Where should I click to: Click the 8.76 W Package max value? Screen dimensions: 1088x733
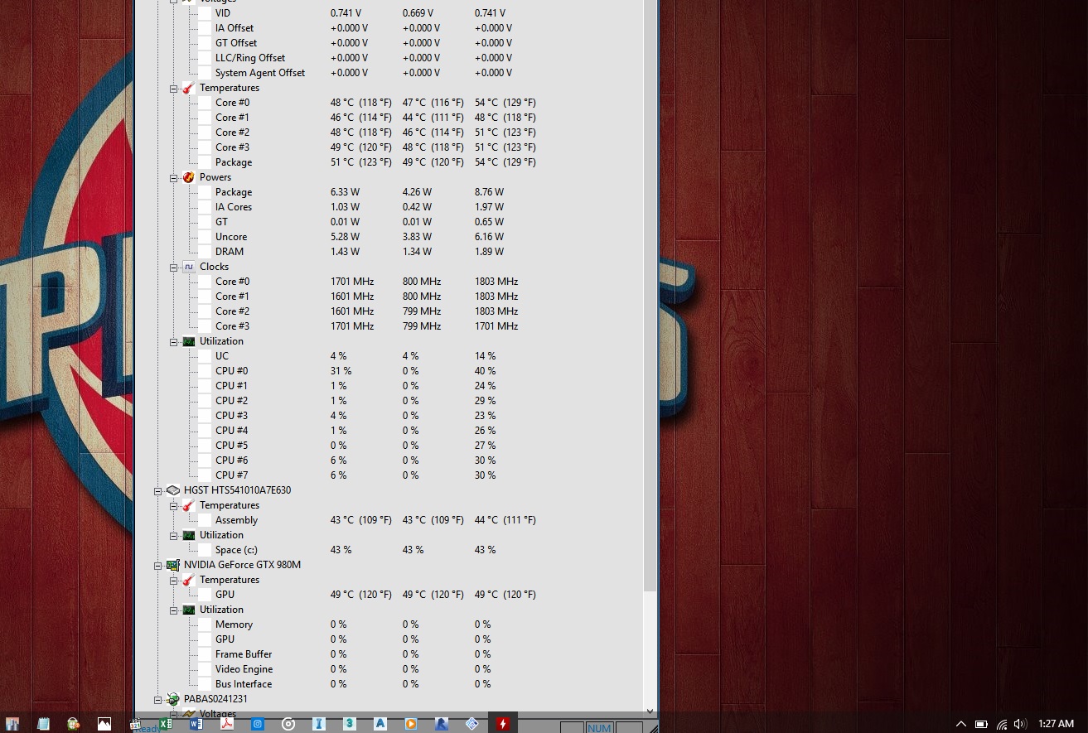coord(489,192)
